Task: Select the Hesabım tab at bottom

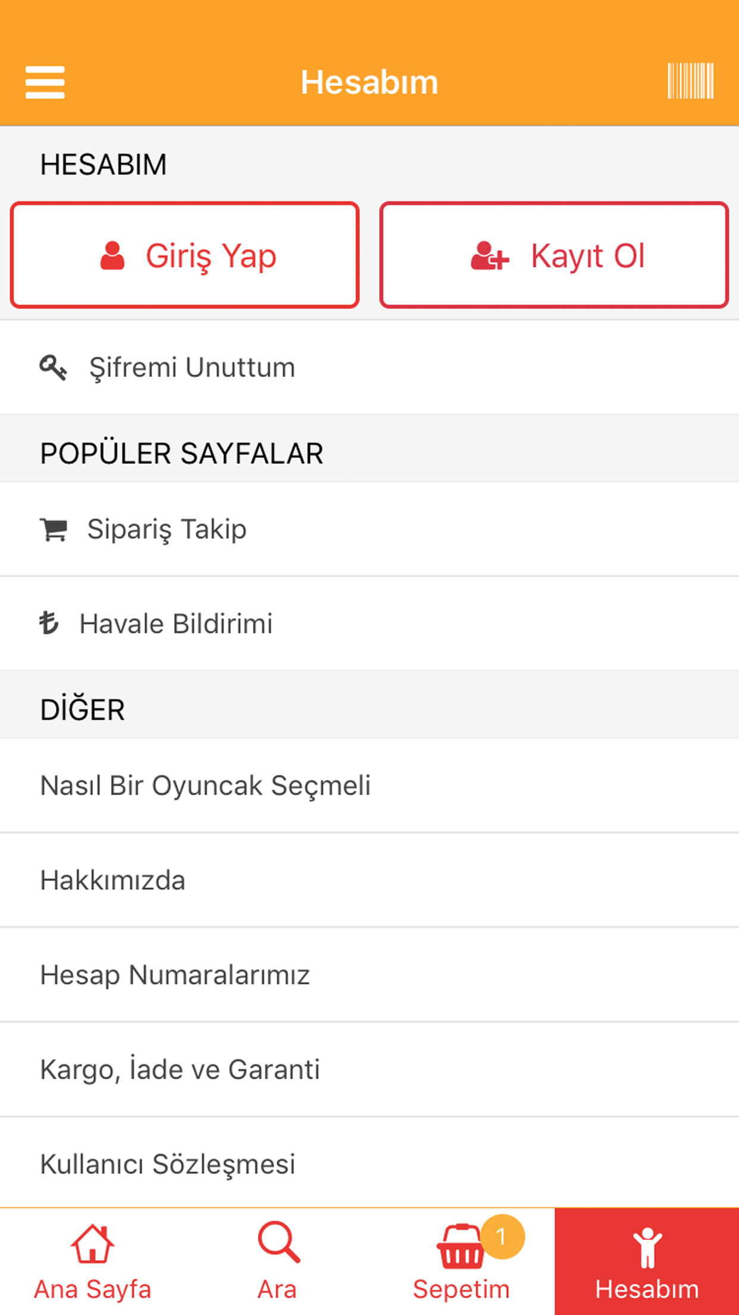Action: coord(647,1262)
